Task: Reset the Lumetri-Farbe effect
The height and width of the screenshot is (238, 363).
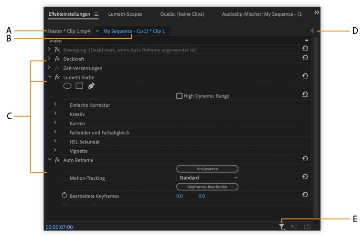Action: [x=305, y=76]
